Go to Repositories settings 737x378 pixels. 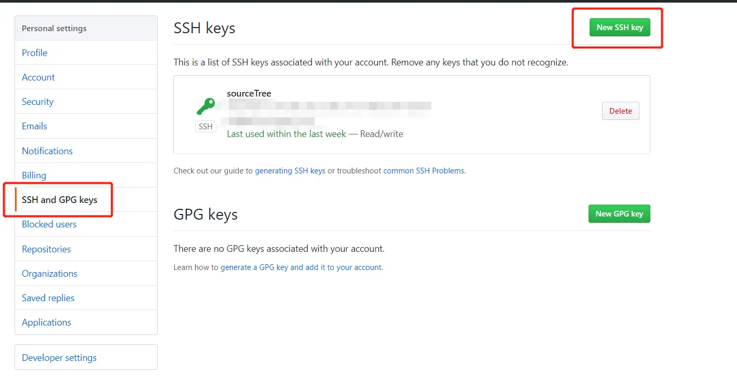coord(46,249)
